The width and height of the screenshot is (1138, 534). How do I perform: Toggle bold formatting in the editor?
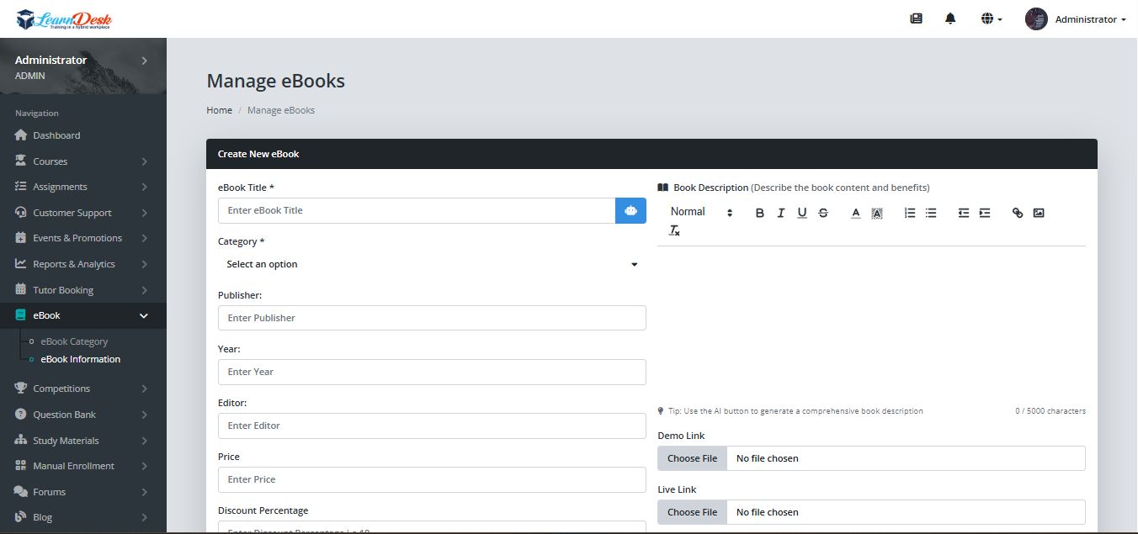point(759,213)
